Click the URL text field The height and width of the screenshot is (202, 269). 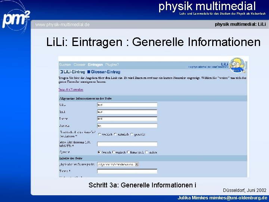click(127, 105)
